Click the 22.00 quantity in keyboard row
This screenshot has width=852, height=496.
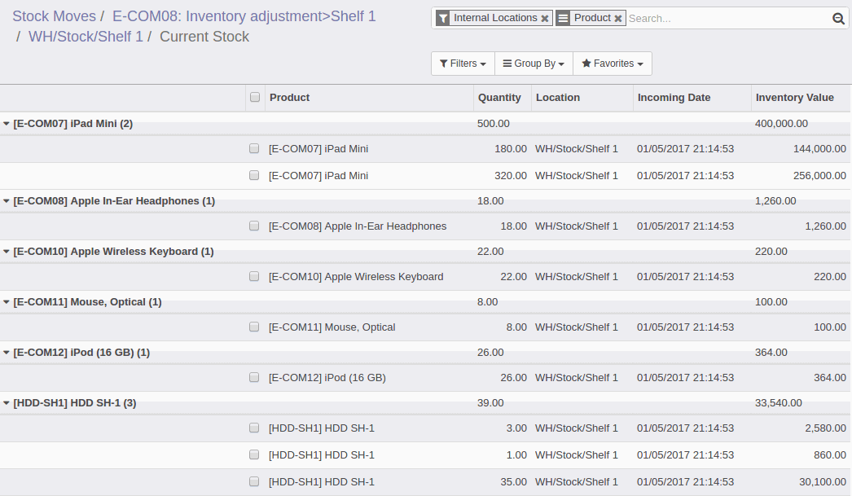tap(513, 277)
